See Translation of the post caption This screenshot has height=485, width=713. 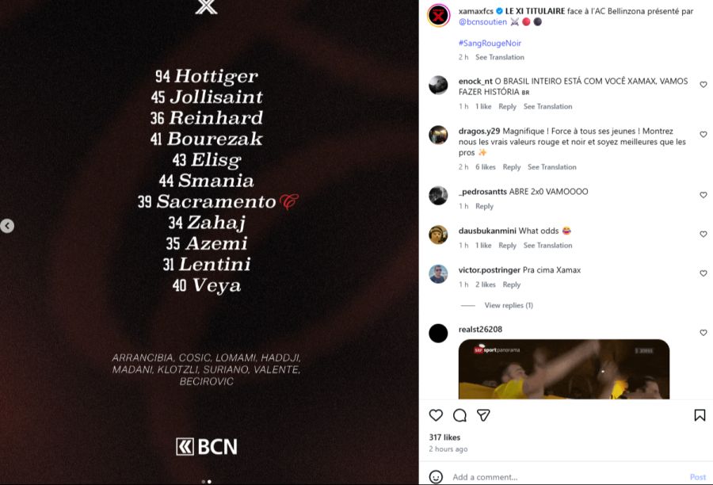coord(500,57)
